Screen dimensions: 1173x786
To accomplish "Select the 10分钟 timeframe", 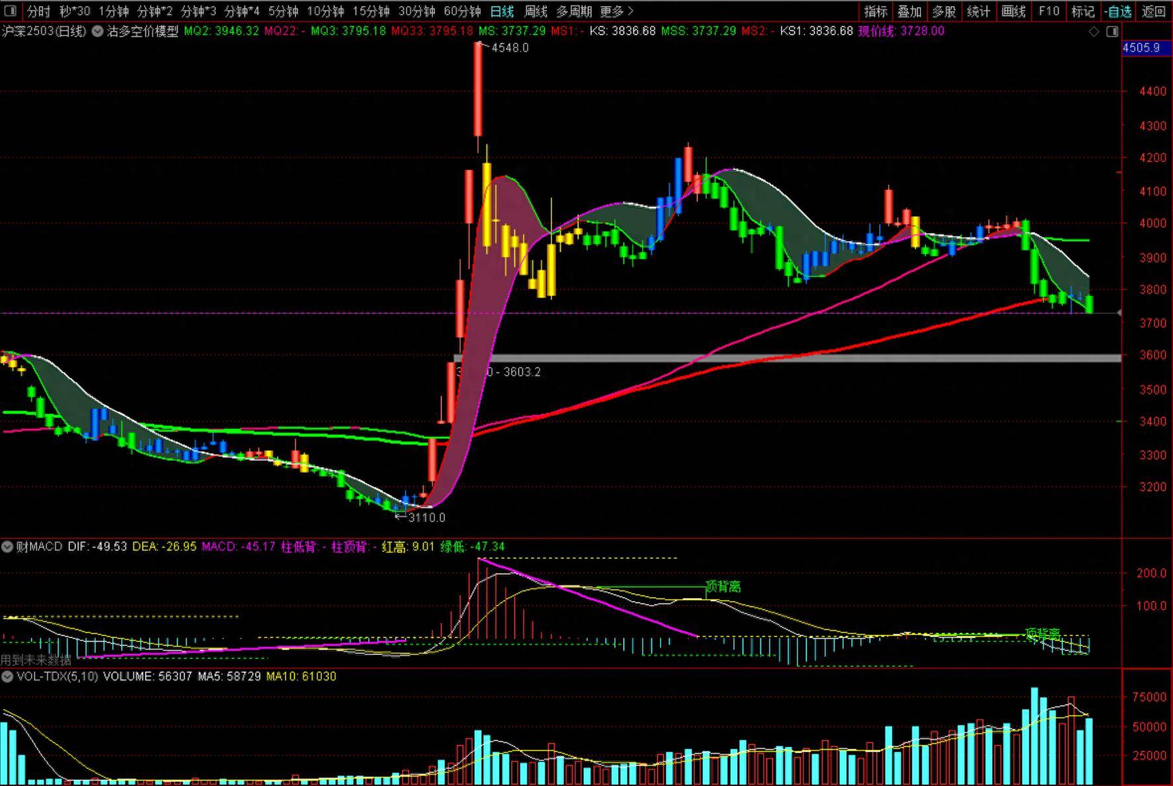I will (325, 11).
